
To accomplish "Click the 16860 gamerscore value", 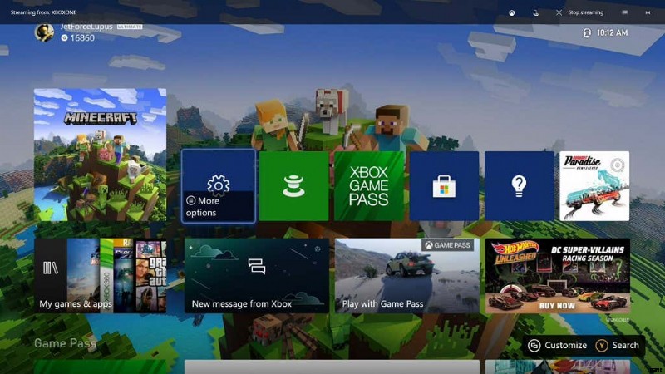I will tap(82, 37).
